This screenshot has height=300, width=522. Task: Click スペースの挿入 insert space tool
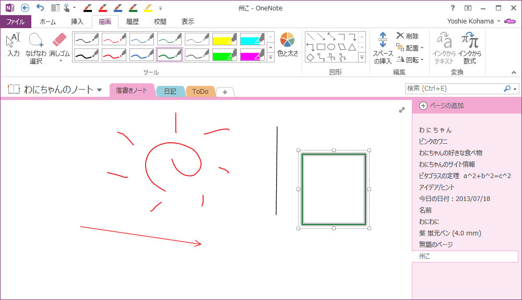pyautogui.click(x=383, y=48)
